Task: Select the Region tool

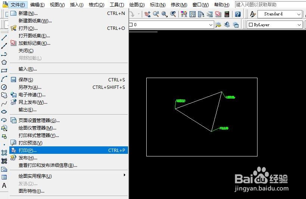Action: [4, 169]
